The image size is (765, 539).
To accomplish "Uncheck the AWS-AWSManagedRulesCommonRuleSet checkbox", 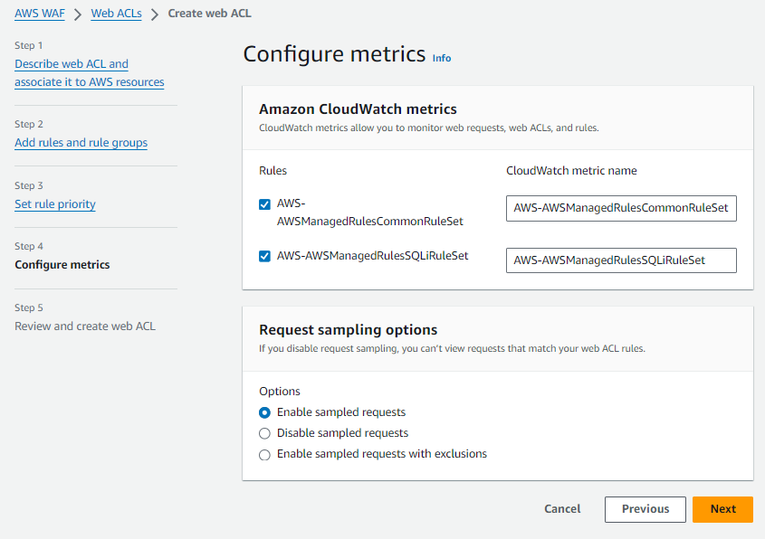I will tap(264, 204).
